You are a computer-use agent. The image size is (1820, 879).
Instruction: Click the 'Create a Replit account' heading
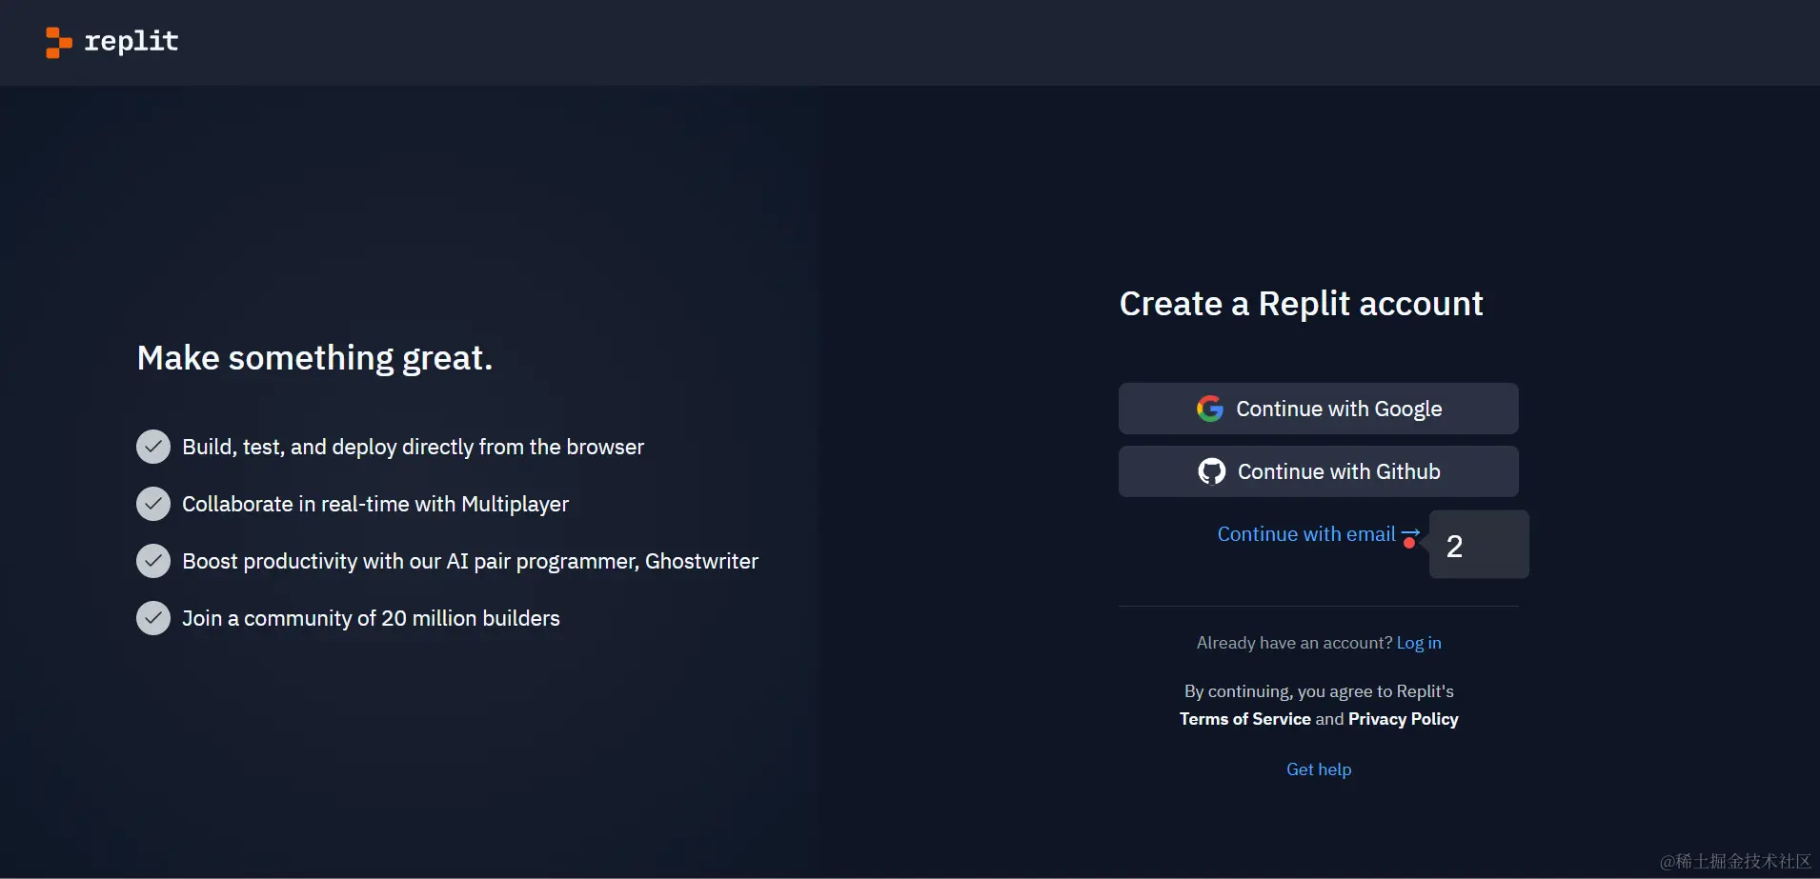[1301, 304]
